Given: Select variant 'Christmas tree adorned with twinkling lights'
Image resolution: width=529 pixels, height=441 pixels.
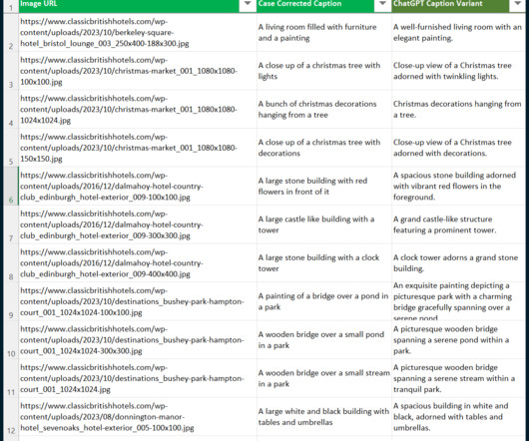Looking at the screenshot, I should point(458,71).
